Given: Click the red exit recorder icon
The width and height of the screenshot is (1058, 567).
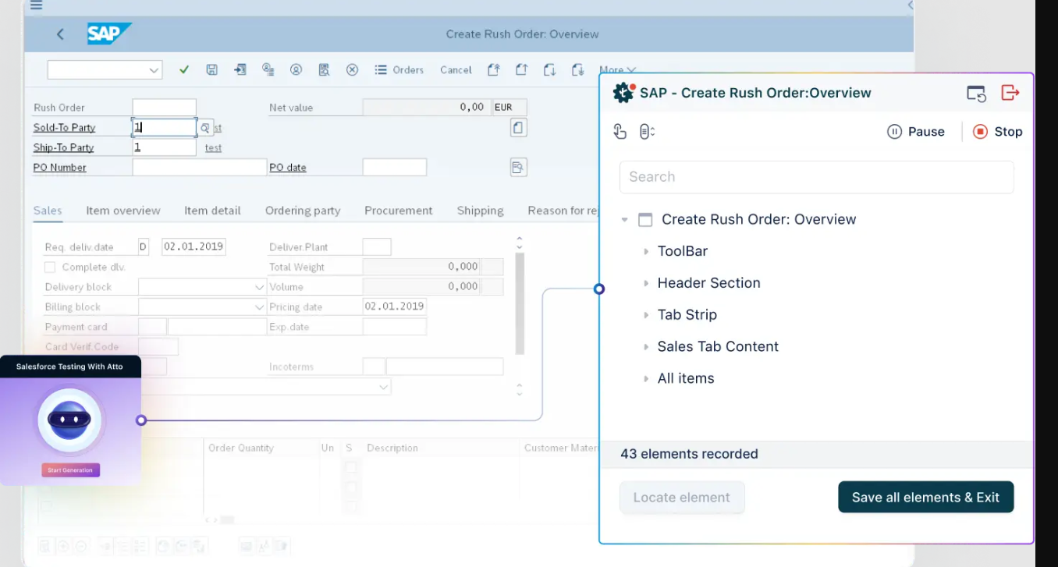Looking at the screenshot, I should point(1010,93).
